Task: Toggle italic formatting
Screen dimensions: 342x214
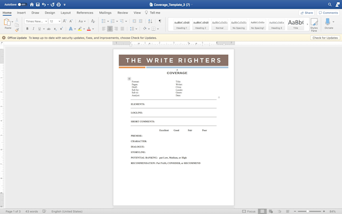Action: [33, 29]
